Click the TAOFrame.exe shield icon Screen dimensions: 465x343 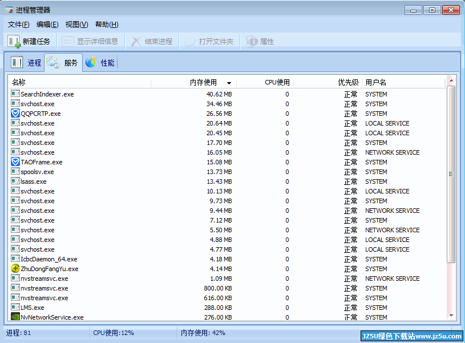click(x=15, y=162)
